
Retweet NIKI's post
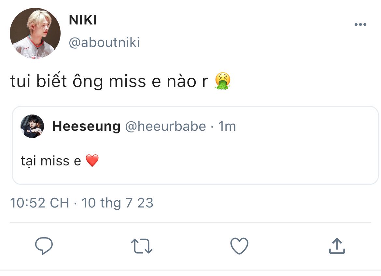click(x=142, y=246)
